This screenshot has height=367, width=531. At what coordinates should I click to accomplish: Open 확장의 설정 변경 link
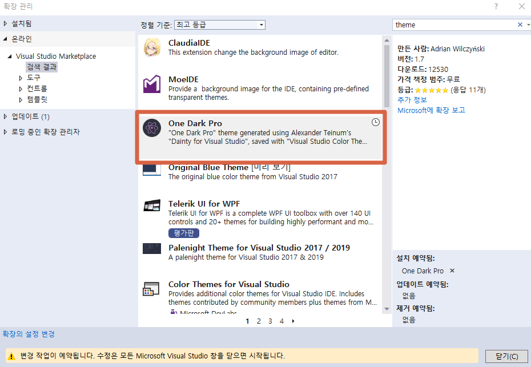coord(29,334)
